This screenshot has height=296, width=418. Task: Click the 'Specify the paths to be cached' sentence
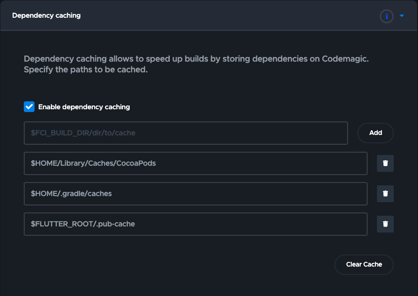pos(85,70)
